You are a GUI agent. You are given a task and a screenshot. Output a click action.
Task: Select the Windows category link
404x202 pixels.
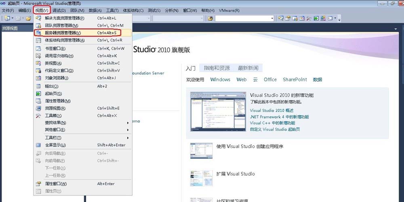pos(220,80)
